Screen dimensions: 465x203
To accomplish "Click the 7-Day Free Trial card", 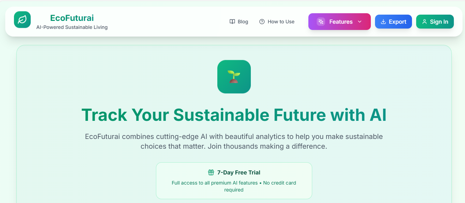I will pos(234,180).
